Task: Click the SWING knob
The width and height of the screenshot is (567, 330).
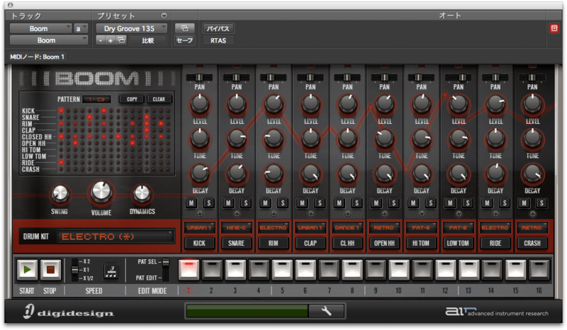Action: click(x=60, y=194)
